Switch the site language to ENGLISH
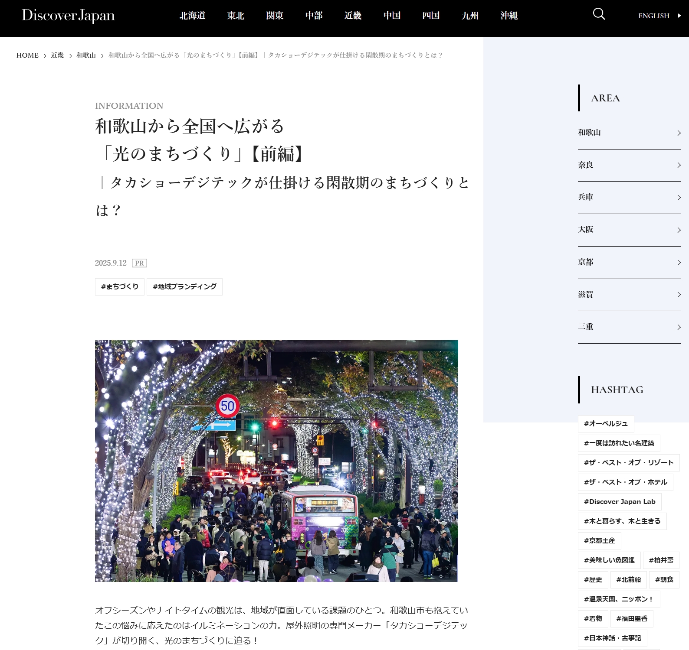This screenshot has width=689, height=650. (653, 16)
